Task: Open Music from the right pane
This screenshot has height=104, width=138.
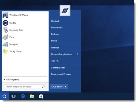Action: click(x=54, y=41)
